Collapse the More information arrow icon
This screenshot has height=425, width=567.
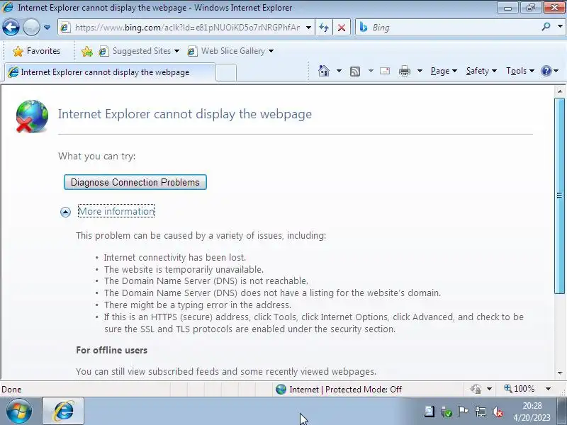[x=65, y=212]
